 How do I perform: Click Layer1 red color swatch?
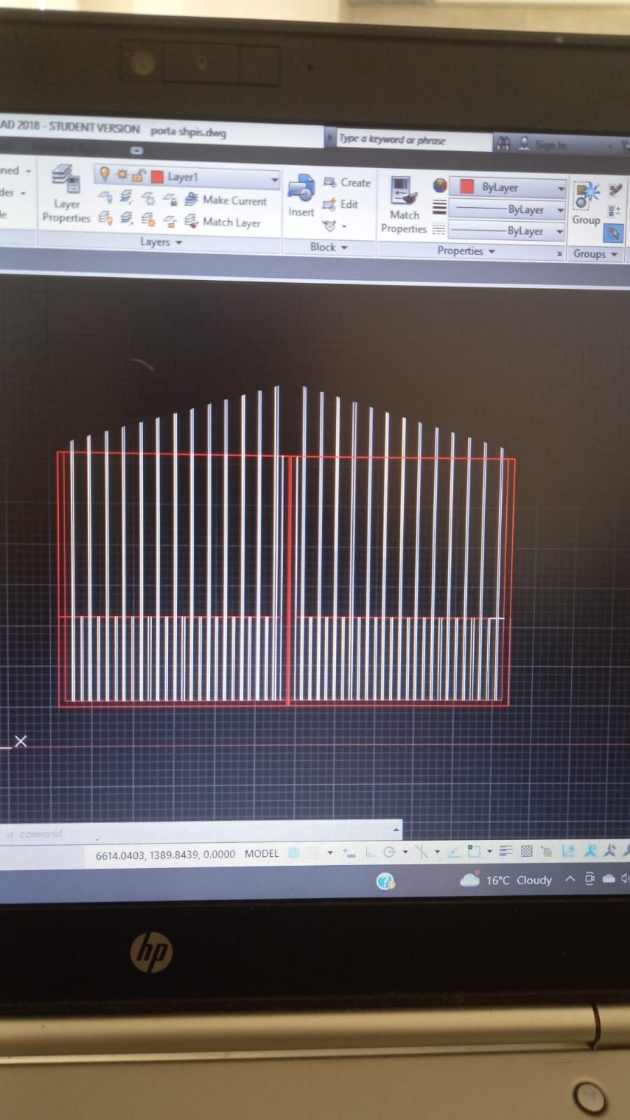coord(157,176)
